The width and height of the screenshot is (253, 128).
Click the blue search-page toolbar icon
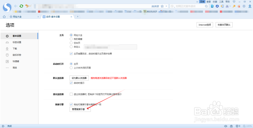pyautogui.click(x=212, y=6)
